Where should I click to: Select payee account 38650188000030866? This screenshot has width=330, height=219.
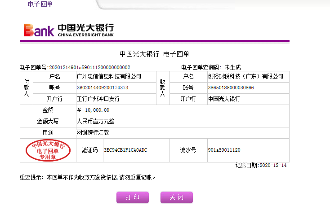click(x=231, y=88)
